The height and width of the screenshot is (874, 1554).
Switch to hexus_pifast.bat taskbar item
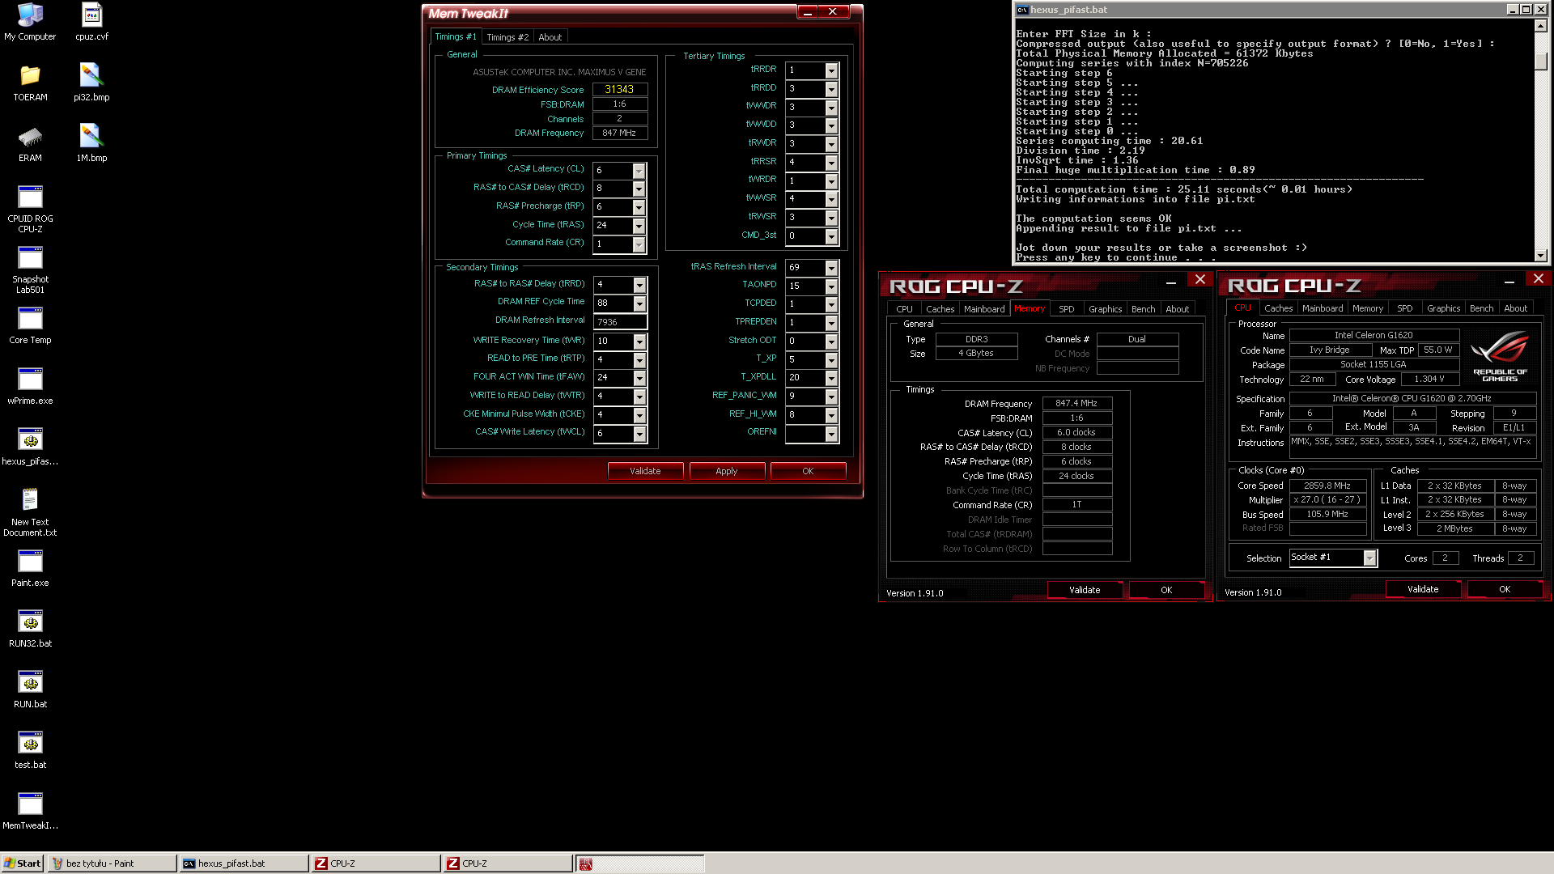pos(244,863)
